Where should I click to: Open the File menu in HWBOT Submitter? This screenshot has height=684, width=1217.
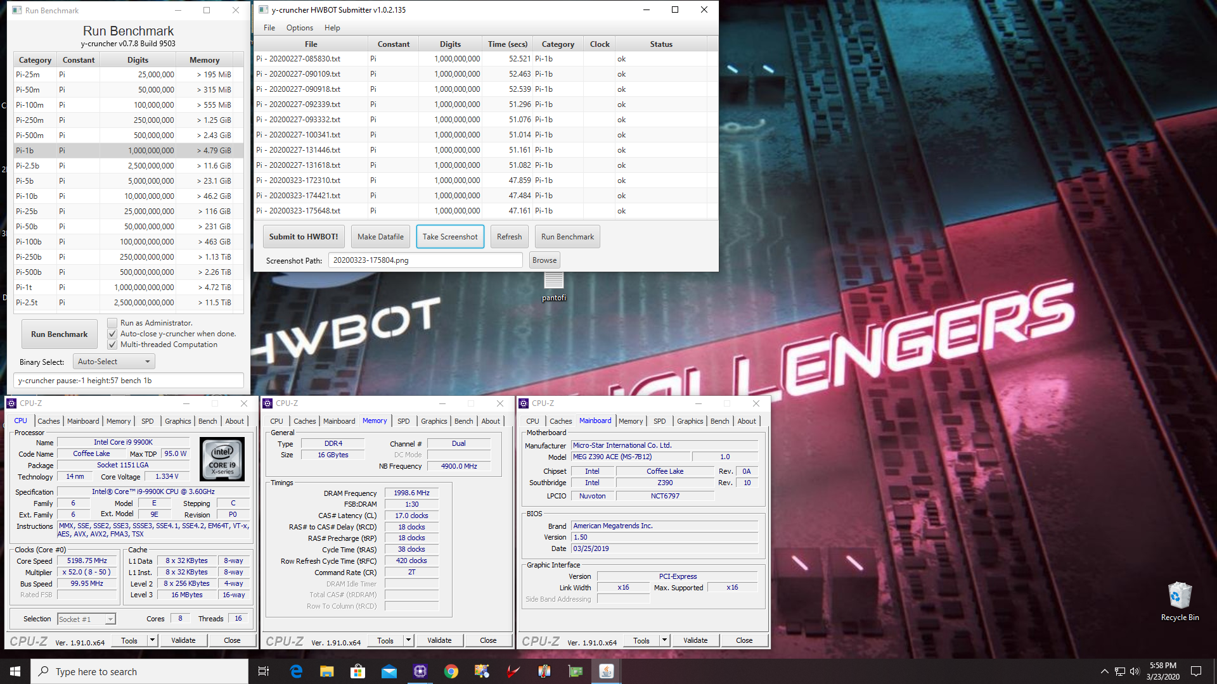coord(269,28)
